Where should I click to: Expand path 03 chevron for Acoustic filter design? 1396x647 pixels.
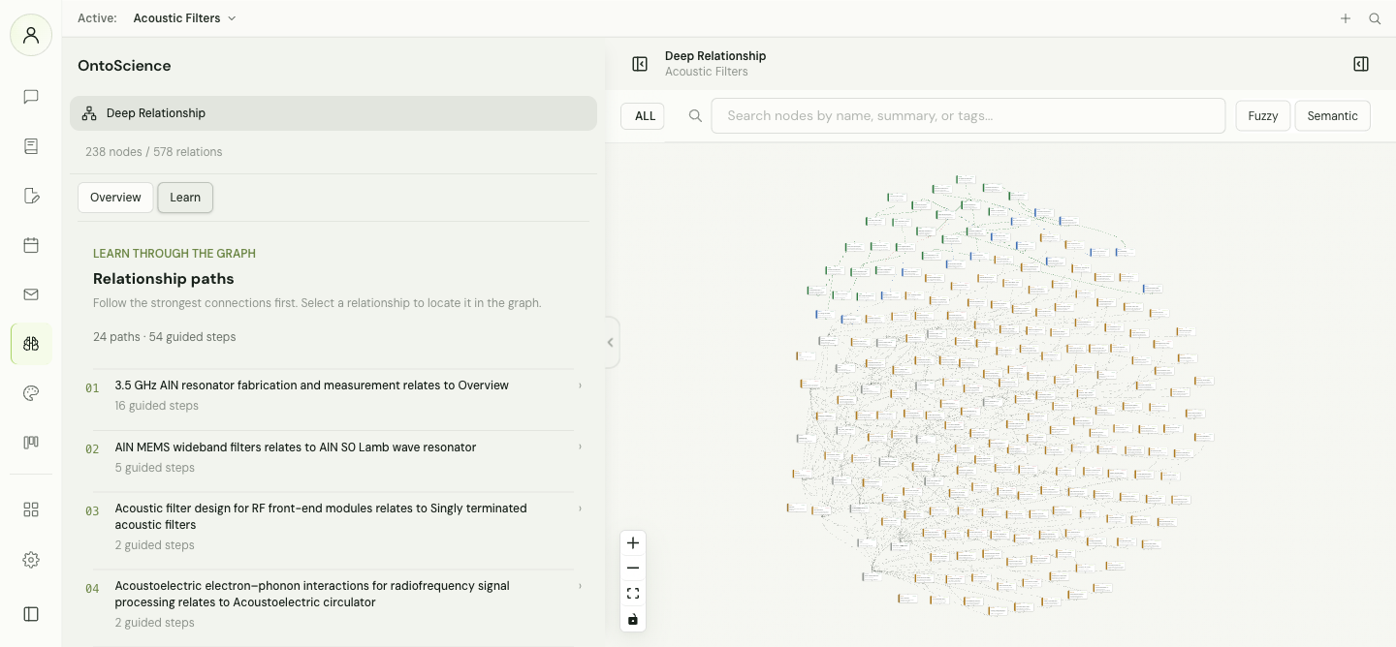580,508
